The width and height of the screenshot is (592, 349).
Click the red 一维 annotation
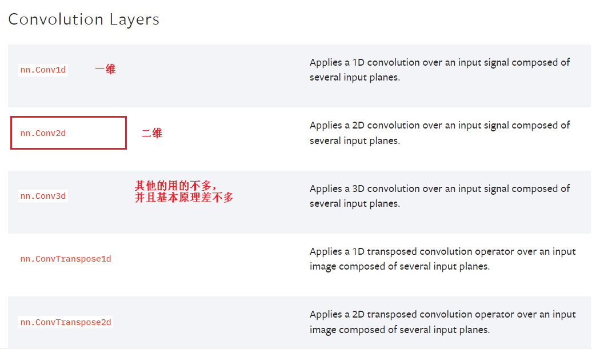[x=106, y=69]
